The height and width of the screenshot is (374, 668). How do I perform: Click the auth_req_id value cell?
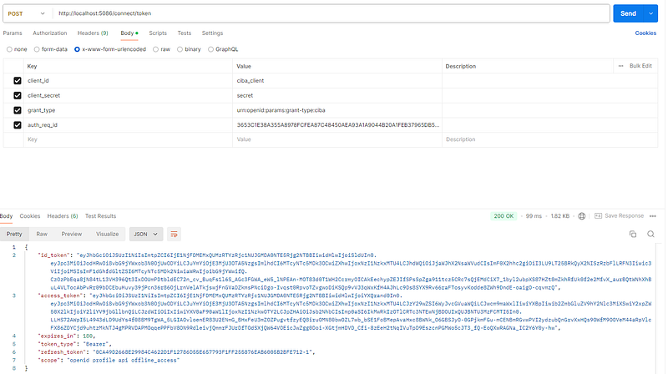(337, 125)
